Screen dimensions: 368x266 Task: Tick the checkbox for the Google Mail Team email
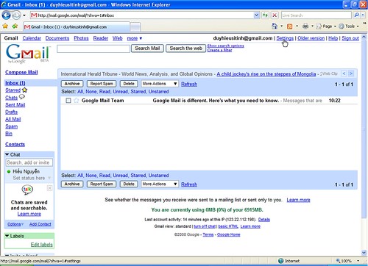pos(68,101)
